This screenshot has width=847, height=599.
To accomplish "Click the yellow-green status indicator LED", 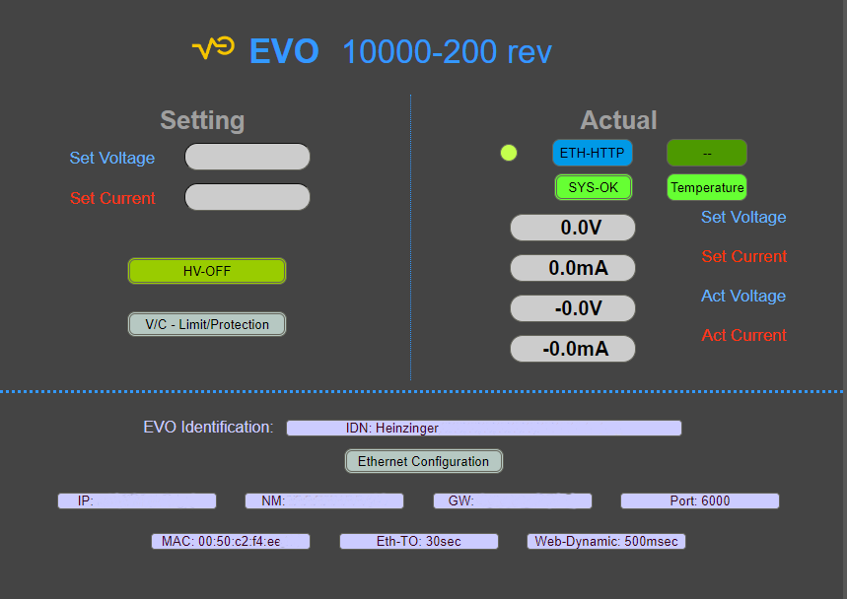I will pos(509,153).
